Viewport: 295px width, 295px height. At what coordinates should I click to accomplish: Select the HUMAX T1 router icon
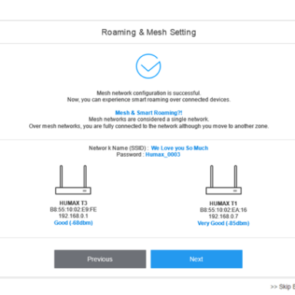224,180
